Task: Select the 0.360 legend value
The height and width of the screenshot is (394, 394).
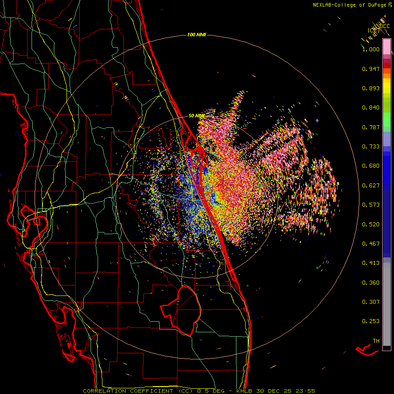Action: pos(371,283)
